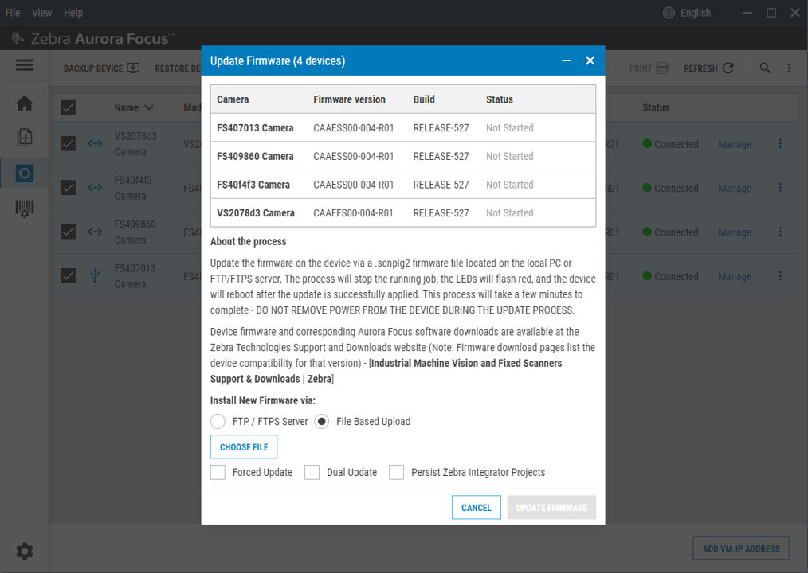
Task: Go to Home in the sidebar
Action: click(24, 103)
